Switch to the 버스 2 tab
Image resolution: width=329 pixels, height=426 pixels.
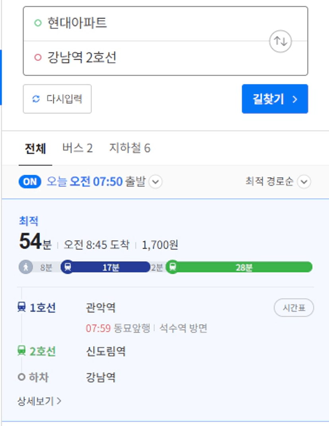pos(78,148)
